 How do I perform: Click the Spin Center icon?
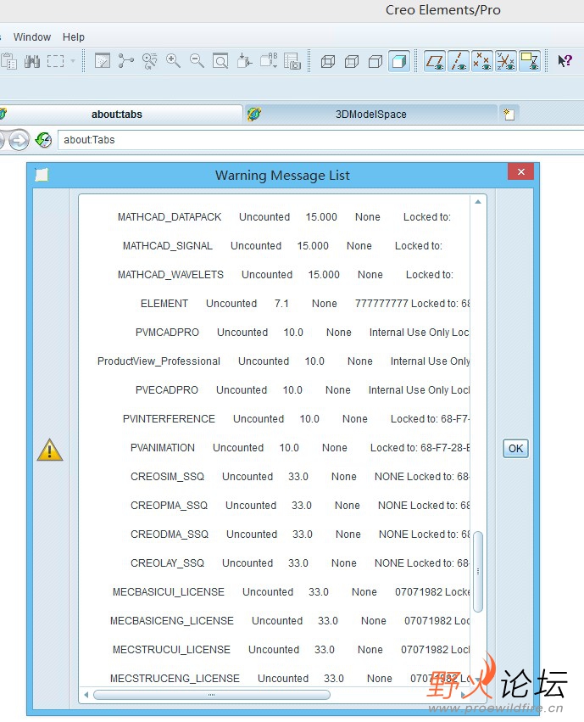[125, 61]
